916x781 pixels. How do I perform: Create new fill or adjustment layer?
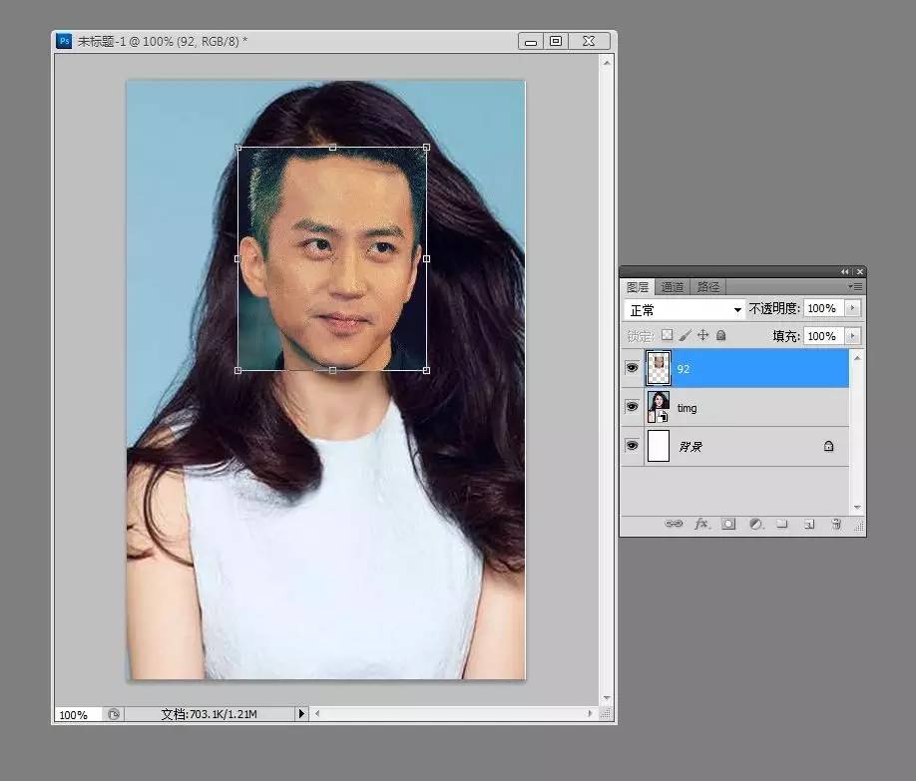click(x=755, y=524)
